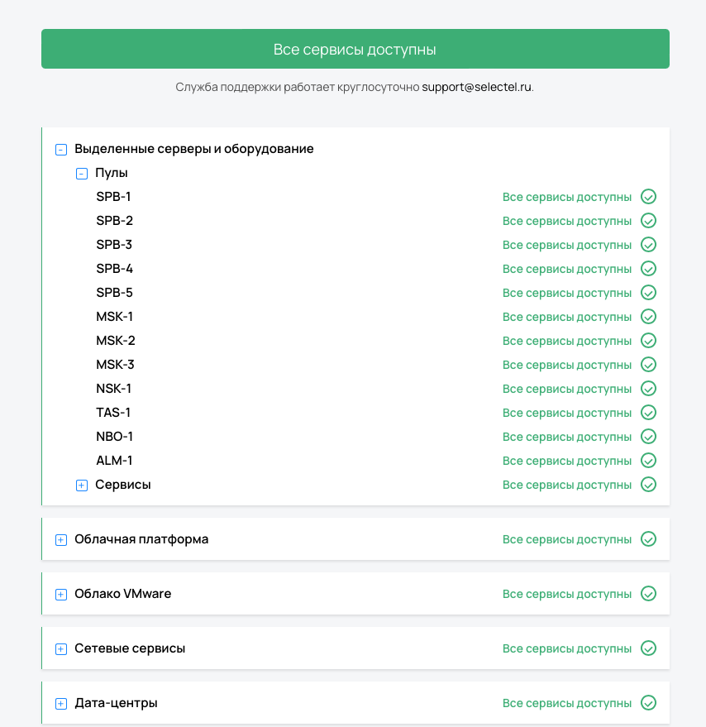
Task: Click the status checkmark icon beside MSK-2
Action: pos(649,341)
